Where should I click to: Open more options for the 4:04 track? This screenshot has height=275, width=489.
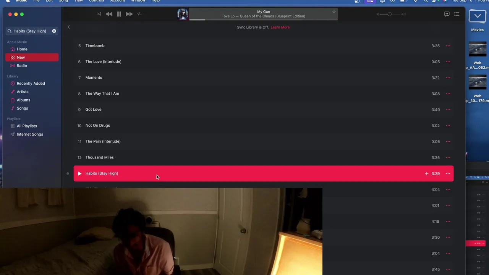pyautogui.click(x=448, y=189)
